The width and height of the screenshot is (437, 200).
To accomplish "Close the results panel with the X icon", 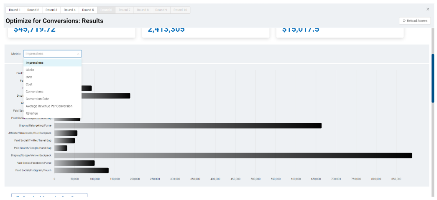I will (x=427, y=9).
